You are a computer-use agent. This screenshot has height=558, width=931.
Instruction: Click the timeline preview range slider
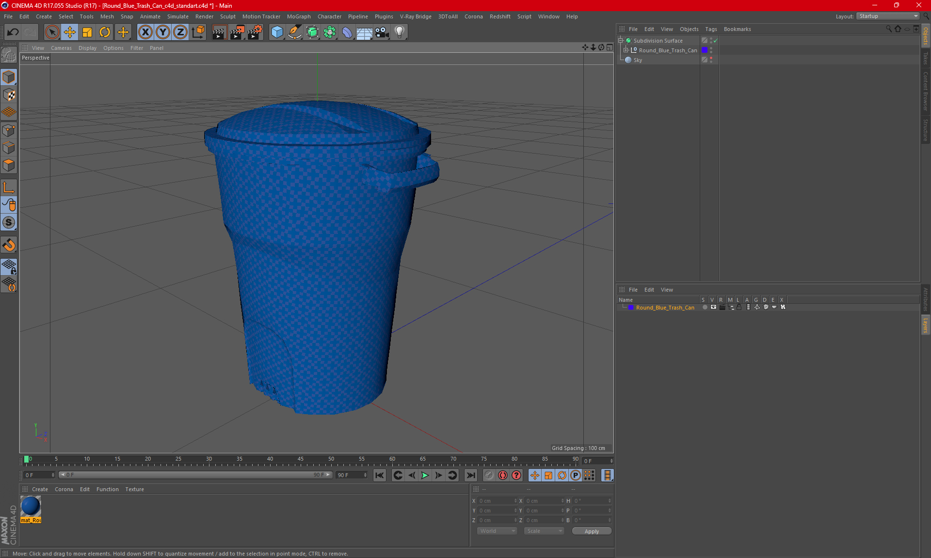195,475
